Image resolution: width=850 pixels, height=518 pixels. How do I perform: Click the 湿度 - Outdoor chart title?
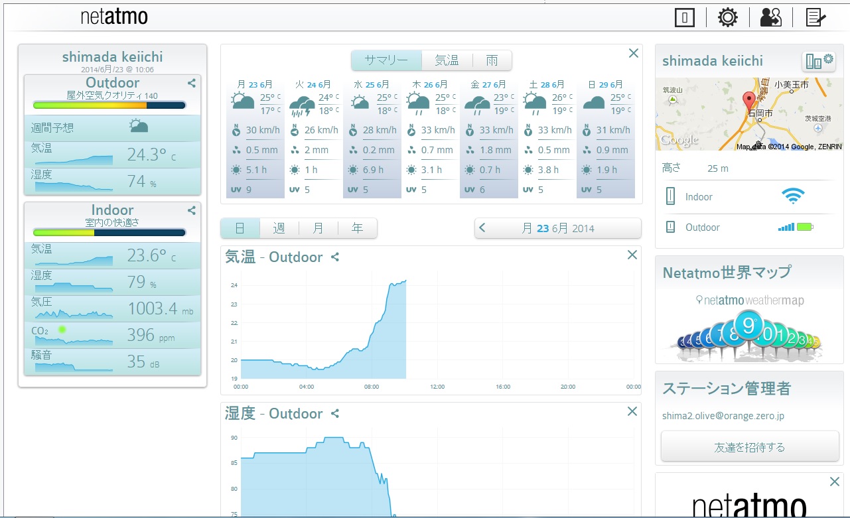click(x=274, y=413)
